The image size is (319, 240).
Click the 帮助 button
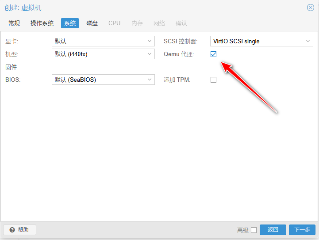[19, 230]
